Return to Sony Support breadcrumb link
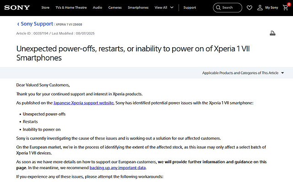 pos(37,24)
